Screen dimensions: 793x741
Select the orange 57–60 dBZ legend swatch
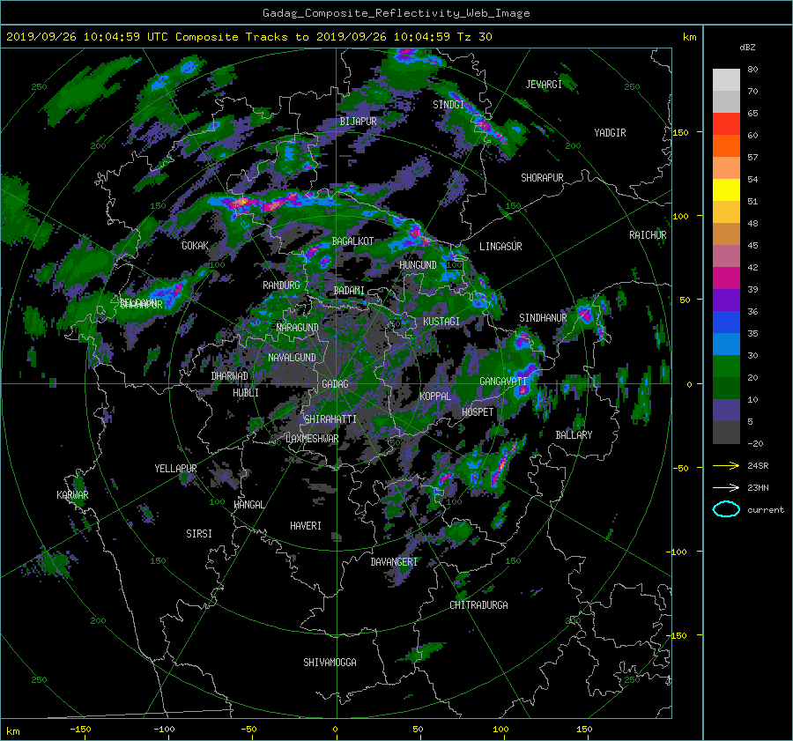pos(726,146)
